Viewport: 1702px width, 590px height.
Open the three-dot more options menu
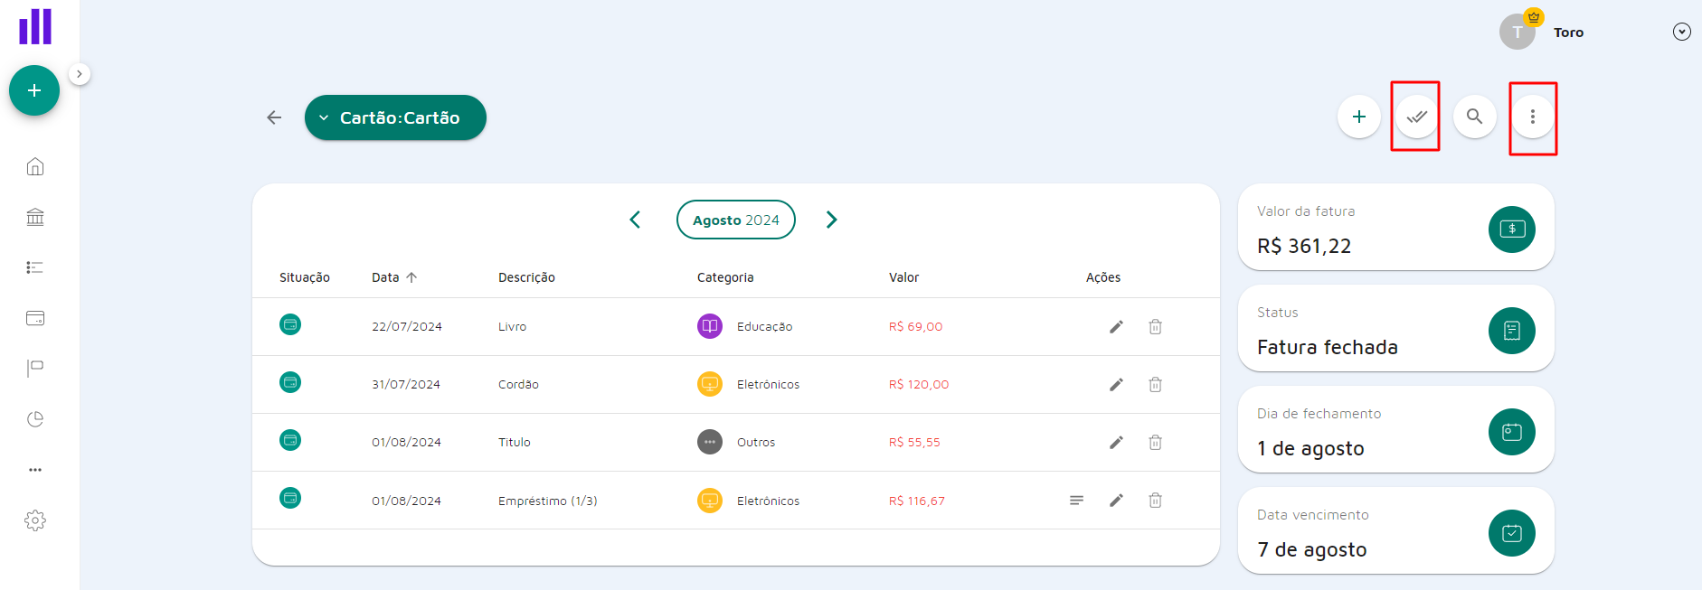point(1532,117)
